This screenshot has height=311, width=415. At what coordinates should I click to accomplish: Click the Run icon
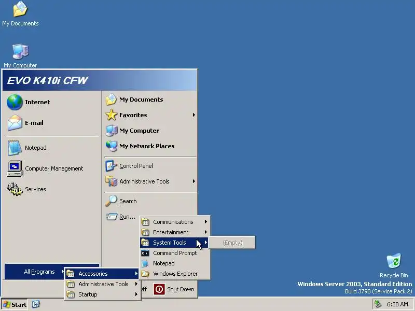112,217
